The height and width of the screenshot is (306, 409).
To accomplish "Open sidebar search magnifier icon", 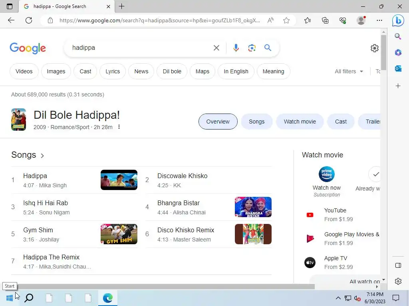I will point(398,36).
